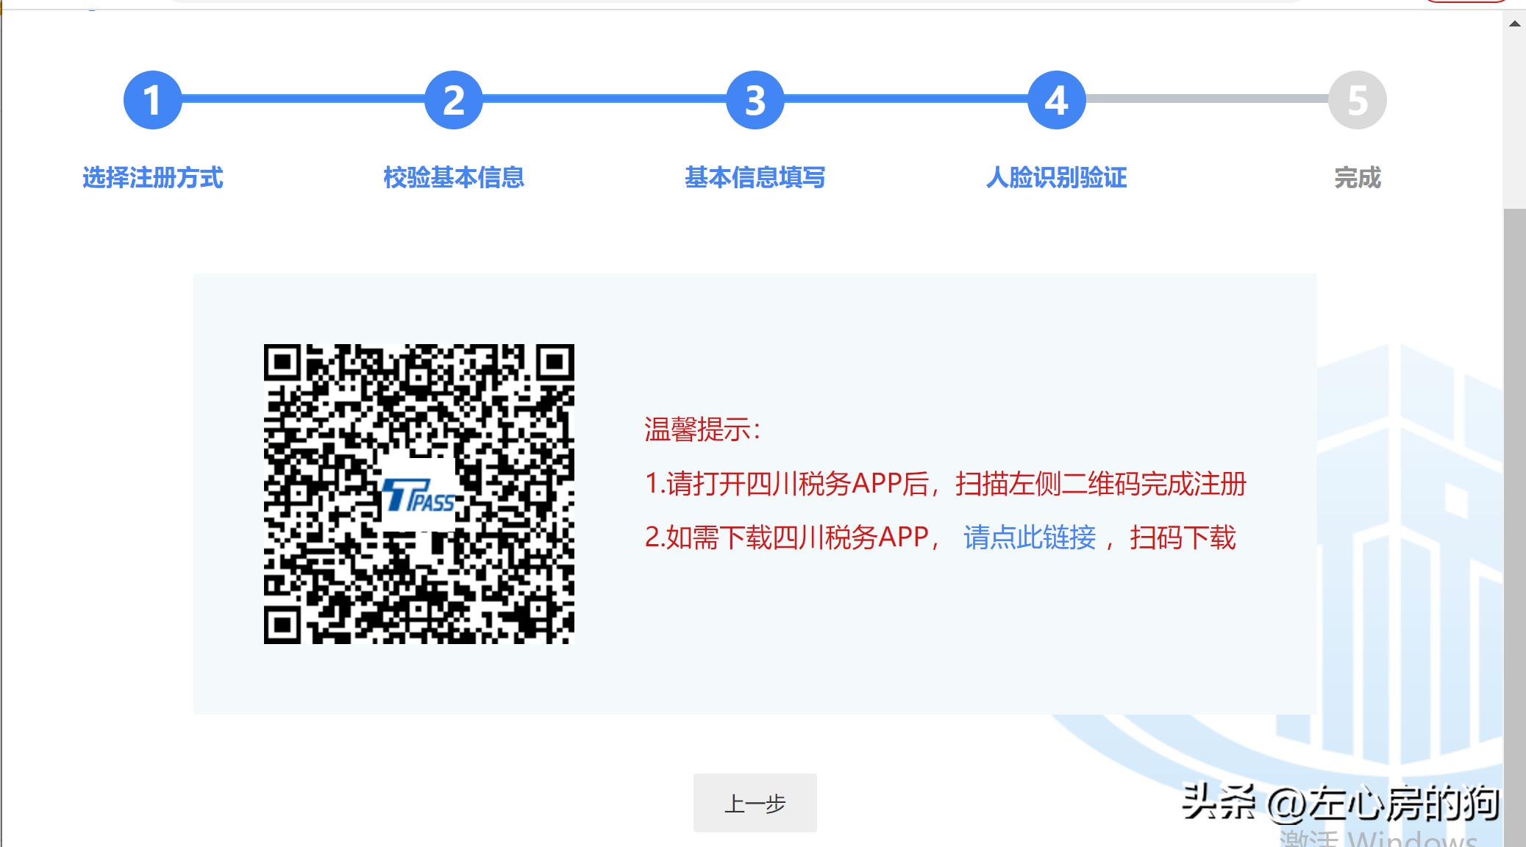
Task: Click the grayed step 5 circle
Action: tap(1357, 100)
